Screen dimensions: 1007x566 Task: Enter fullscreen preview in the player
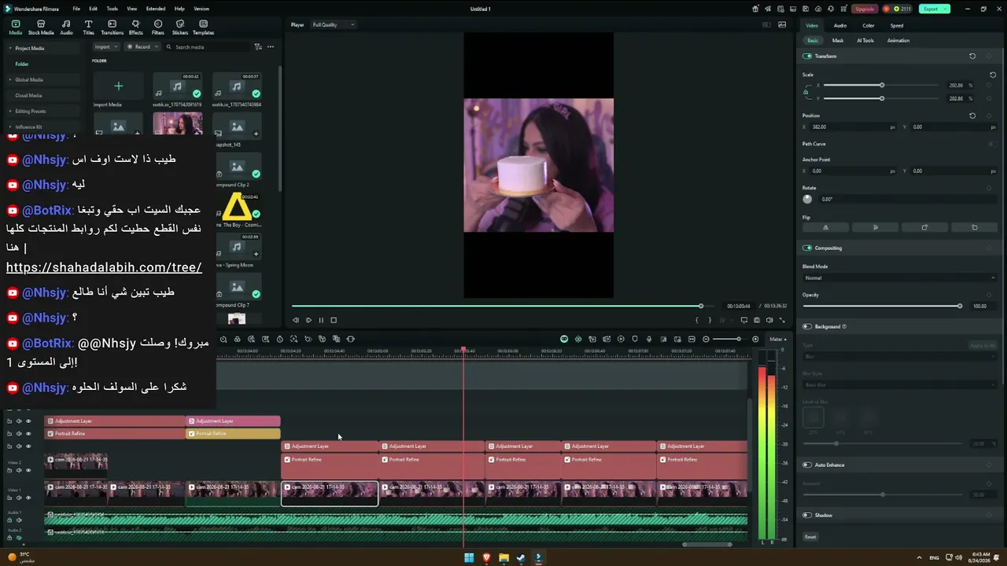pyautogui.click(x=782, y=320)
